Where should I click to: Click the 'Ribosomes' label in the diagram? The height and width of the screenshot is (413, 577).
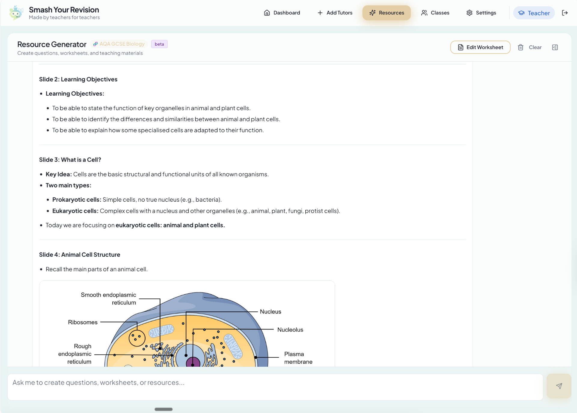(x=83, y=322)
